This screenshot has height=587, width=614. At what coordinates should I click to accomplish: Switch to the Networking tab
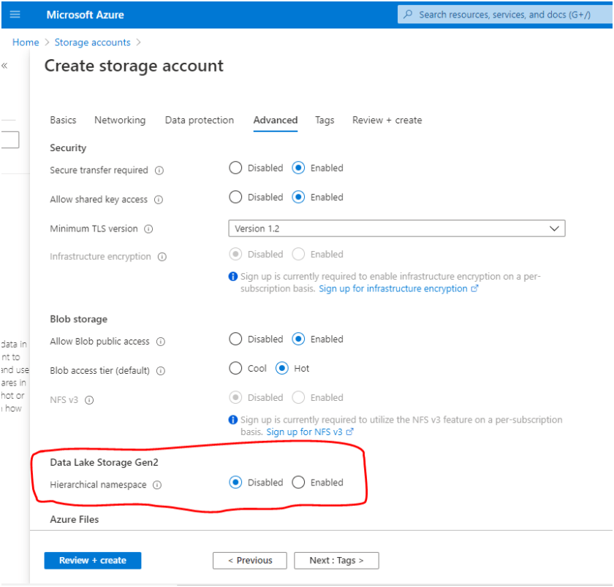click(120, 120)
